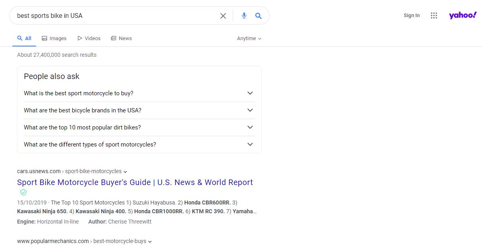Open the cars.usnews.com result options arrow
482x245 pixels.
pyautogui.click(x=125, y=172)
